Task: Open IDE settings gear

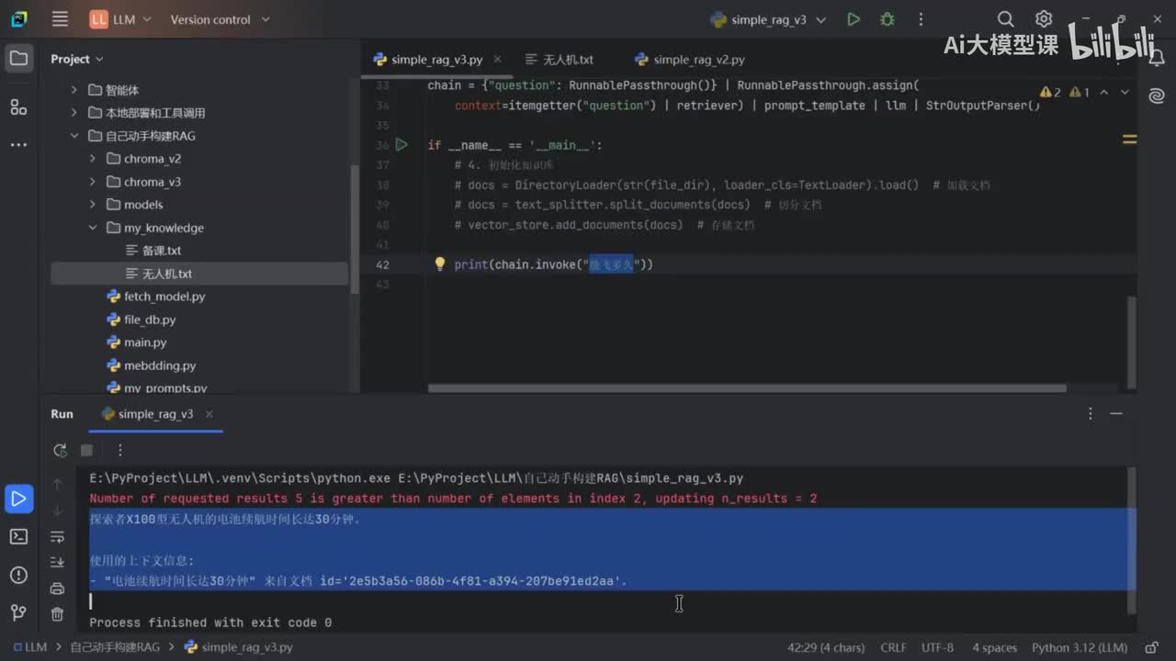Action: pyautogui.click(x=1044, y=19)
